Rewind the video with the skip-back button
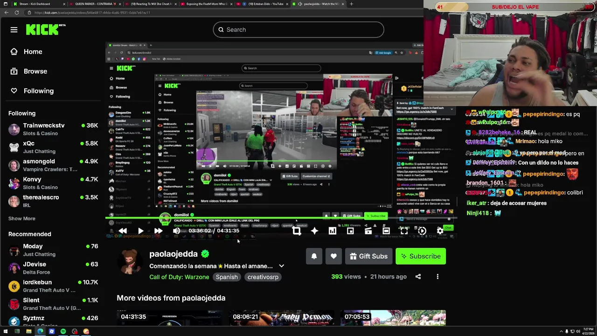Viewport: 597px width, 336px height. click(123, 231)
